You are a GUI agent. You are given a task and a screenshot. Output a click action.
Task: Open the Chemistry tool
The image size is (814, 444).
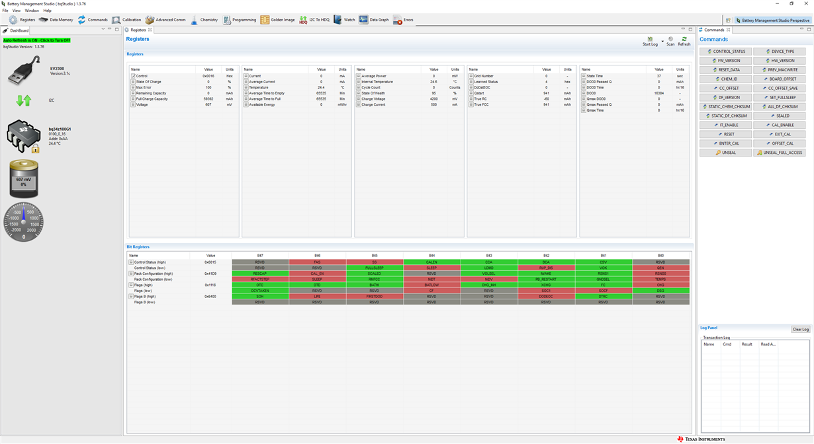[204, 20]
